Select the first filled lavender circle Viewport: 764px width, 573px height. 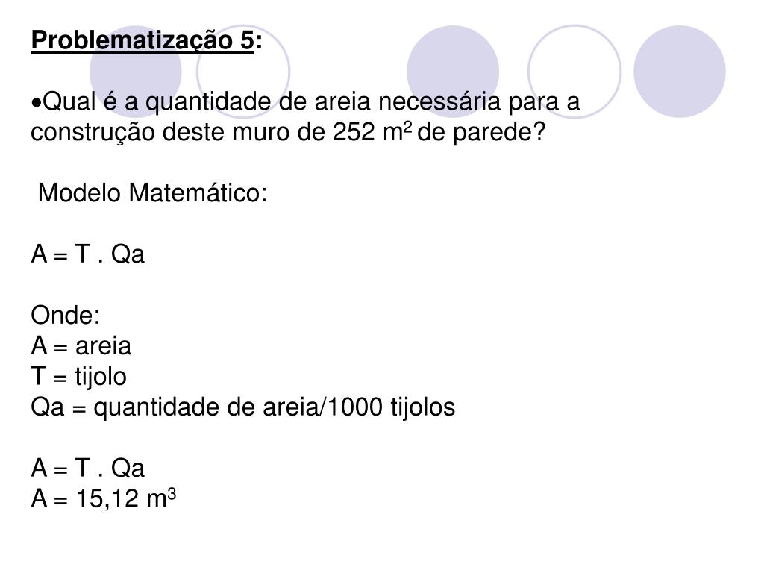coord(136,72)
